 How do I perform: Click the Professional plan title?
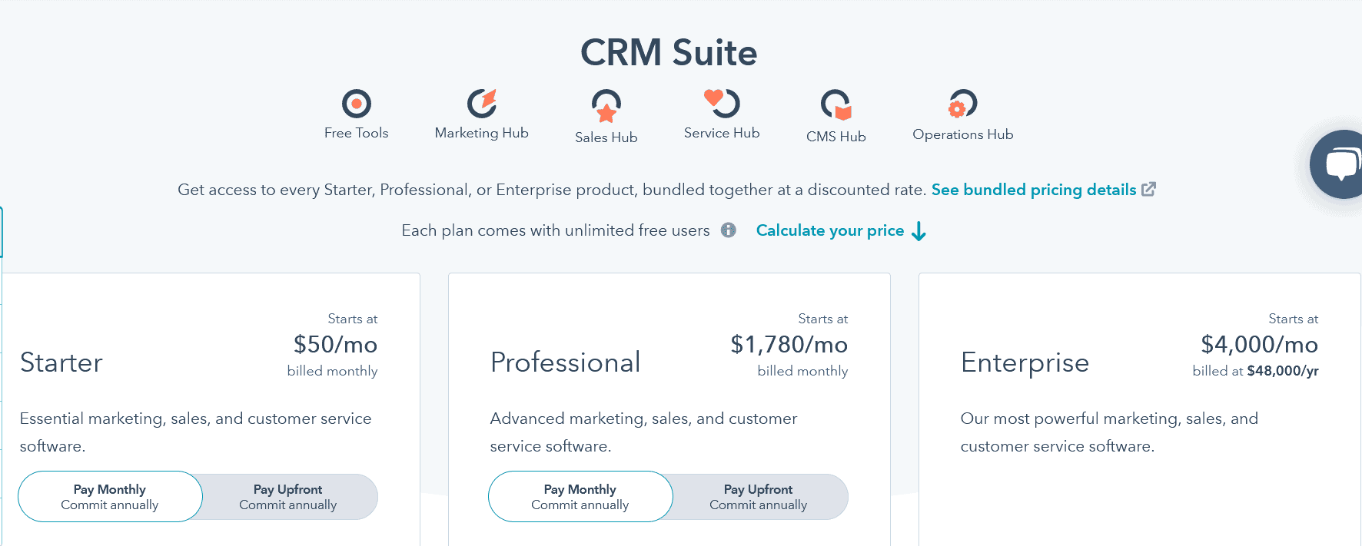coord(566,362)
